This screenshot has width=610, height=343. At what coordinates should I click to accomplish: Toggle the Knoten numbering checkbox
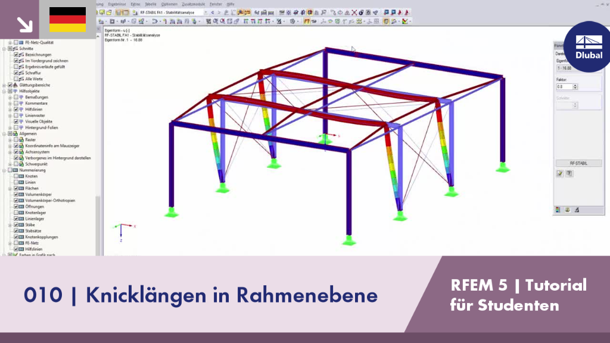coord(16,176)
